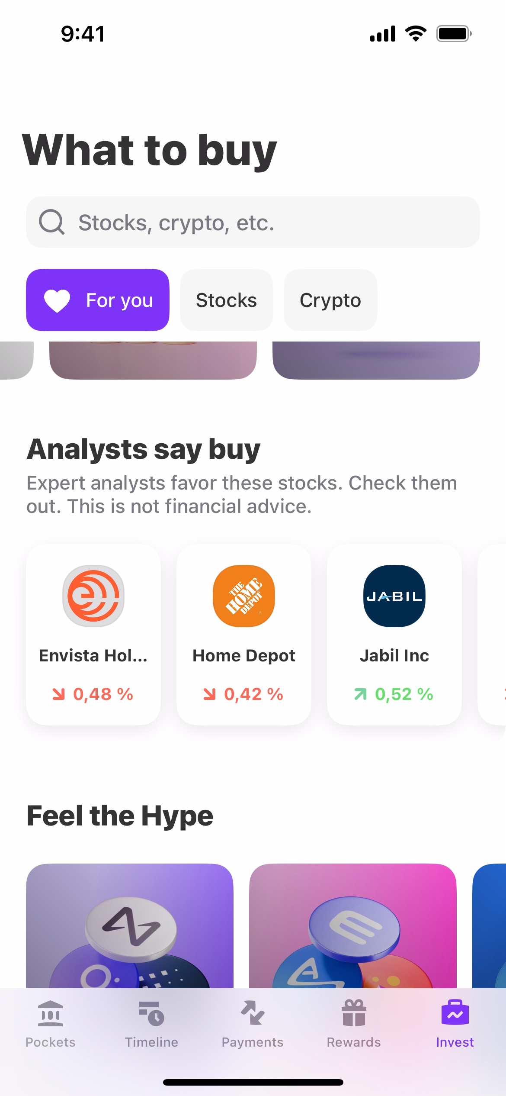Tap the Jabil logo icon
506x1096 pixels.
tap(394, 596)
